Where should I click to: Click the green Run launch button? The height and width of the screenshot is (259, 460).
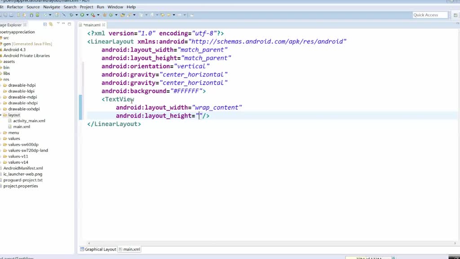point(82,15)
